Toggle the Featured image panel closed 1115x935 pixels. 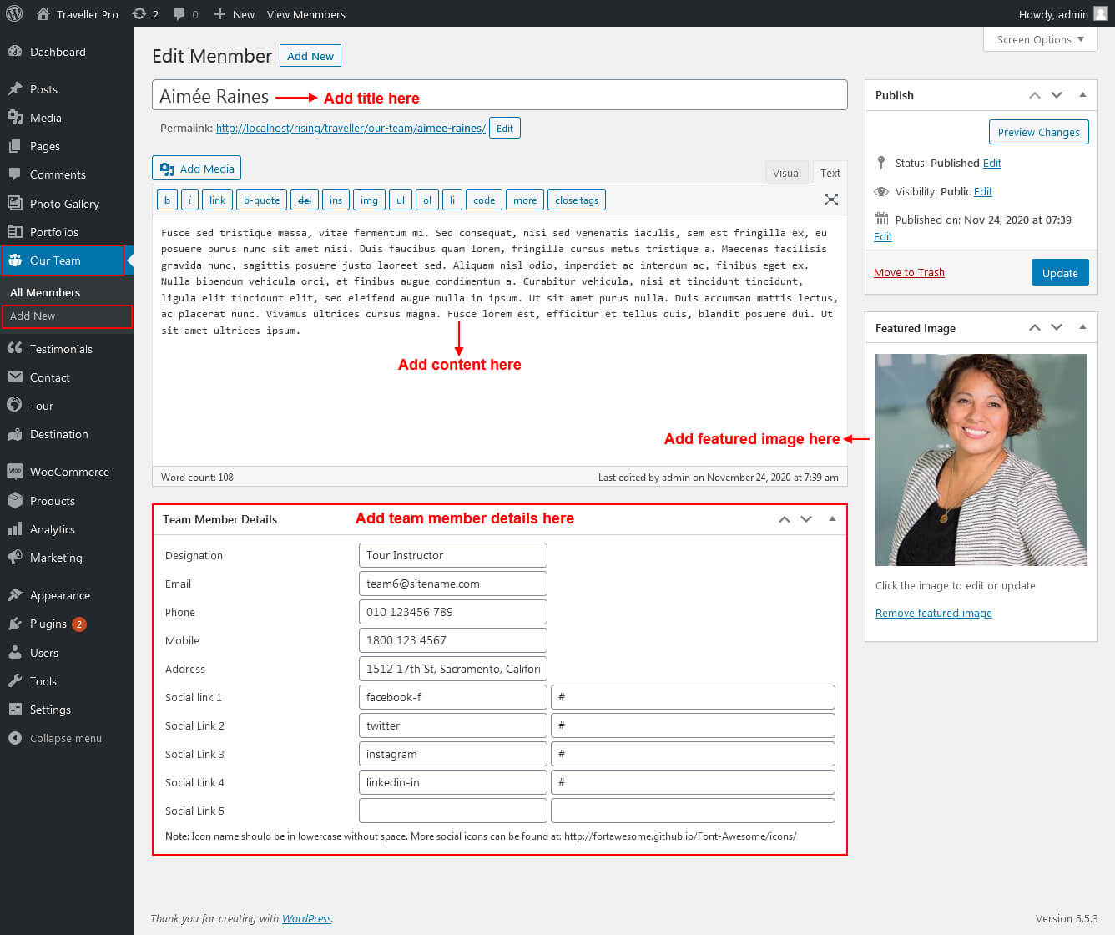coord(1082,328)
